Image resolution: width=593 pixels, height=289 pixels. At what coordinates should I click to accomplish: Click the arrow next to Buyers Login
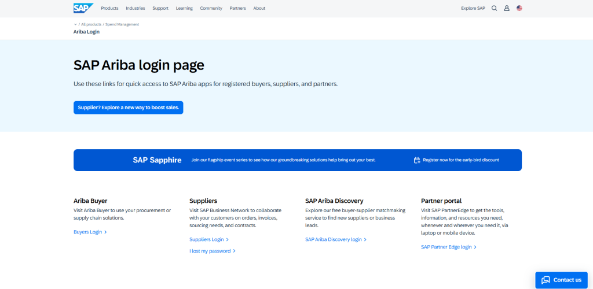point(105,232)
